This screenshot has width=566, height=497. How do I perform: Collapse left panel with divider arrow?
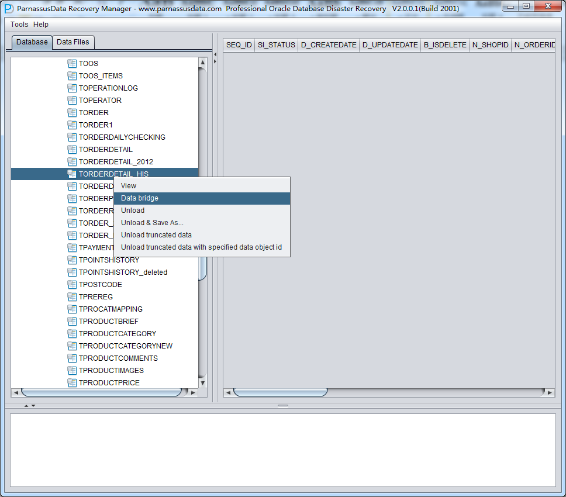[215, 54]
